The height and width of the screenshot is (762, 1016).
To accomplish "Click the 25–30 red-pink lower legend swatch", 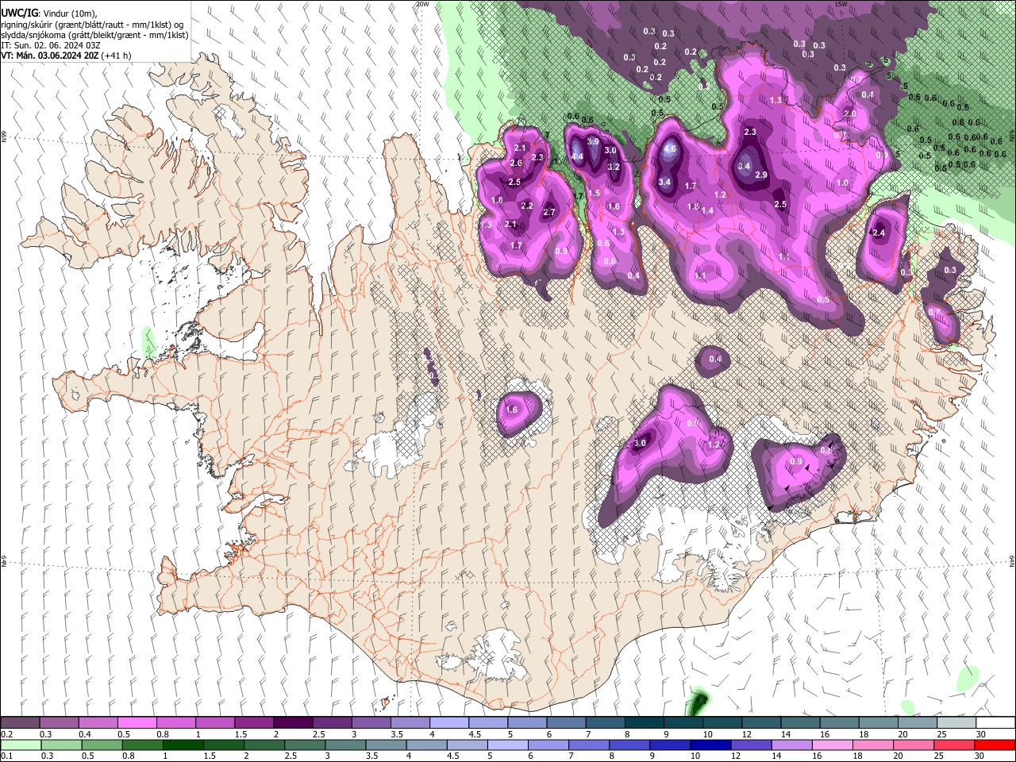I will click(954, 745).
